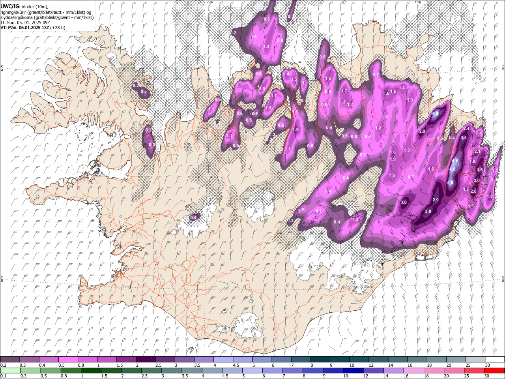Click the 'slydda/snjókoma (grátt/bleikt/grænt' header line

coord(47,17)
